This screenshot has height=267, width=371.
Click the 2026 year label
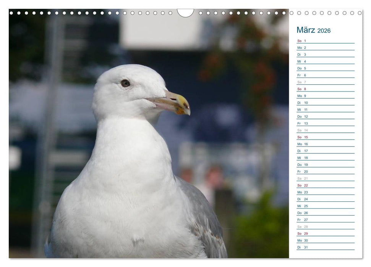pyautogui.click(x=324, y=31)
